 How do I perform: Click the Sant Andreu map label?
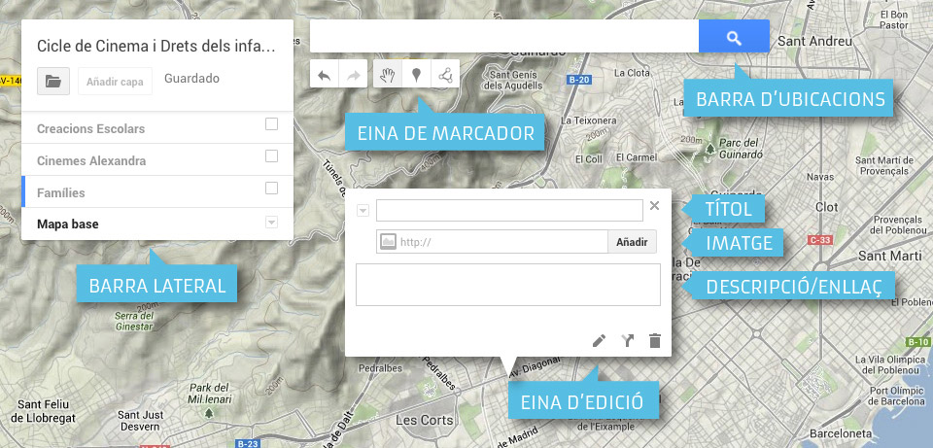tap(814, 42)
